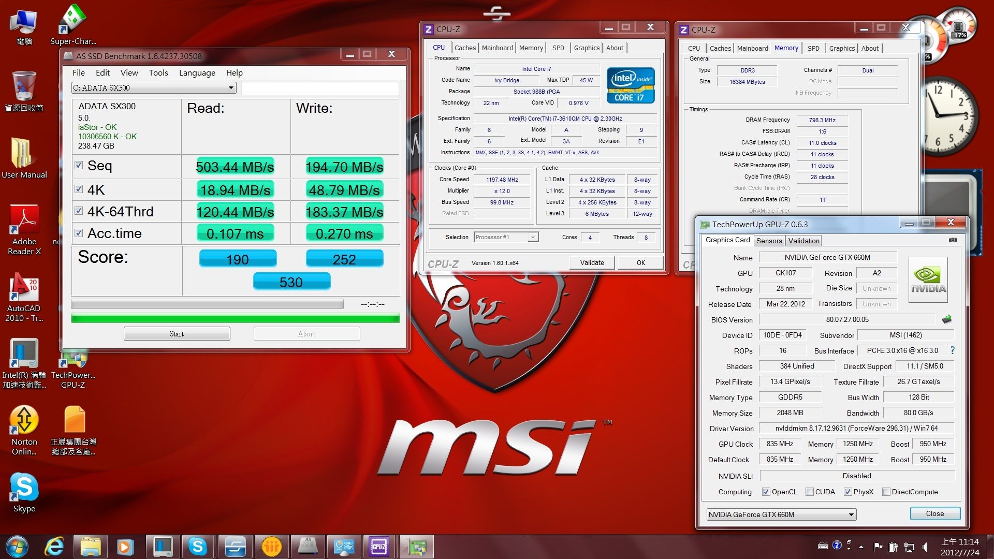The width and height of the screenshot is (994, 559).
Task: Open the Tools menu in AS SSD
Action: point(158,73)
